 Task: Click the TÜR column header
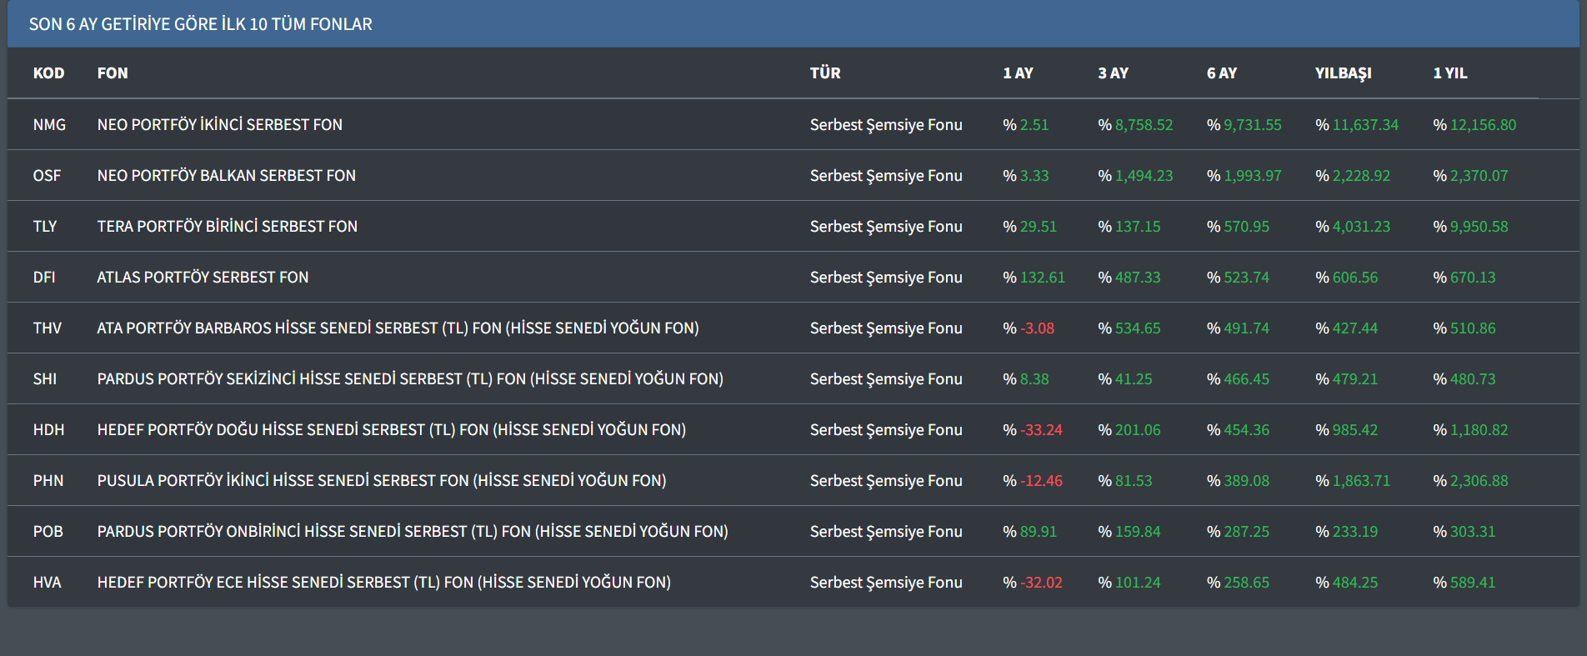pos(824,73)
